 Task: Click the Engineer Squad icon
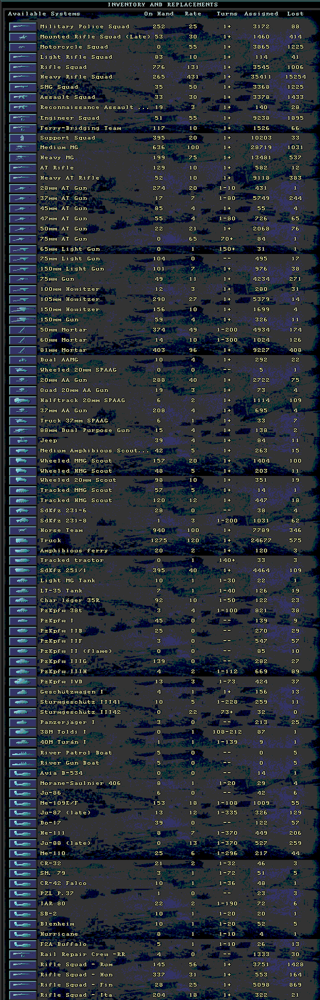point(23,118)
